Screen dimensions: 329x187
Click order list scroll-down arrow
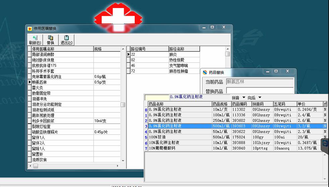(123, 161)
